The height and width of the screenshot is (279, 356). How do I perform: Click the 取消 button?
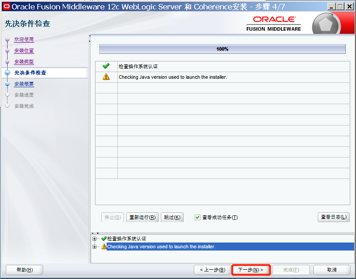tap(332, 270)
